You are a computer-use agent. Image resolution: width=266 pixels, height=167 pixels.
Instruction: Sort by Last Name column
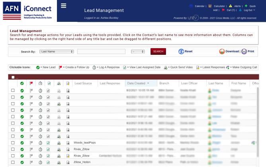click(216, 83)
